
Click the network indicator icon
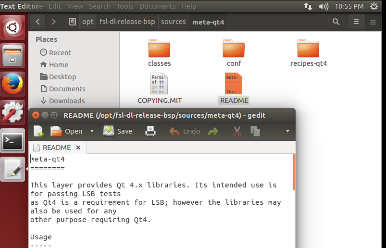[308, 6]
